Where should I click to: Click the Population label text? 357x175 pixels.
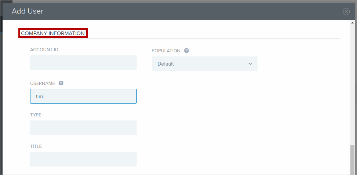tap(166, 51)
